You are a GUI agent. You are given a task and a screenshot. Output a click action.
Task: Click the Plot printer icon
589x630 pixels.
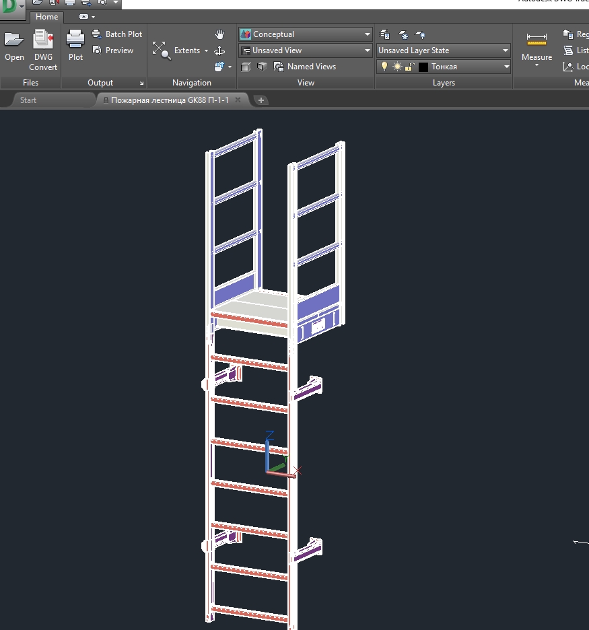[x=75, y=40]
